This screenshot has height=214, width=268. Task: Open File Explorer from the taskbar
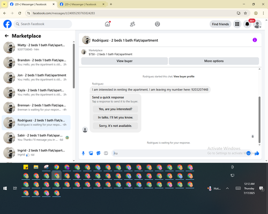36,167
